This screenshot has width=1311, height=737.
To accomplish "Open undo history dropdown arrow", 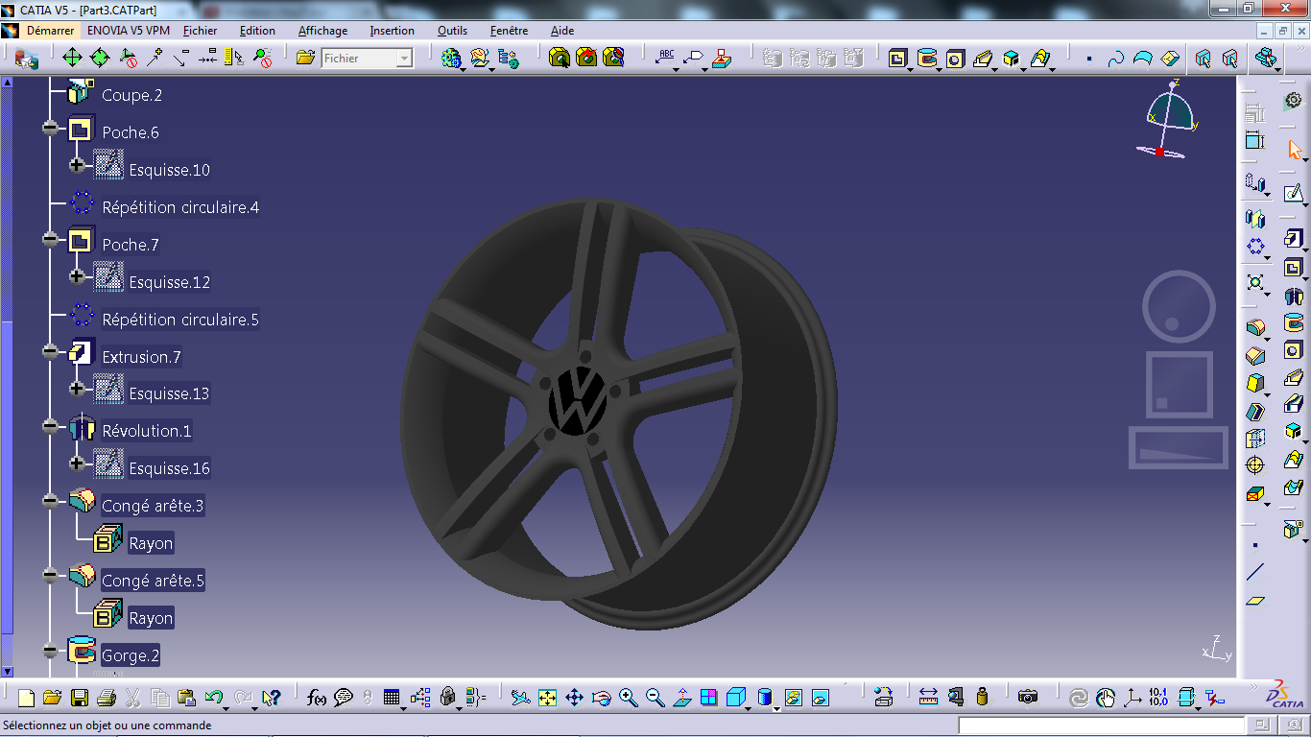I will pyautogui.click(x=226, y=708).
